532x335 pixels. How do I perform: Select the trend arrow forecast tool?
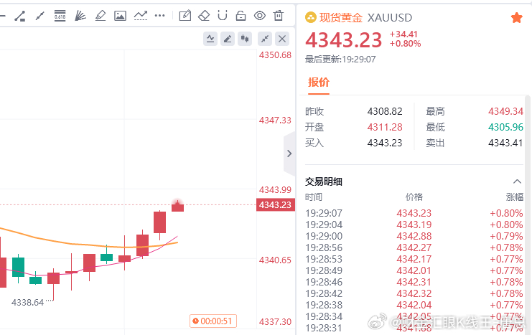140,16
